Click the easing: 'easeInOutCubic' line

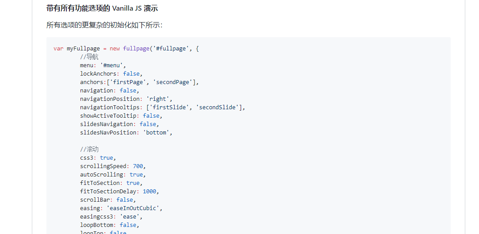[x=124, y=208]
